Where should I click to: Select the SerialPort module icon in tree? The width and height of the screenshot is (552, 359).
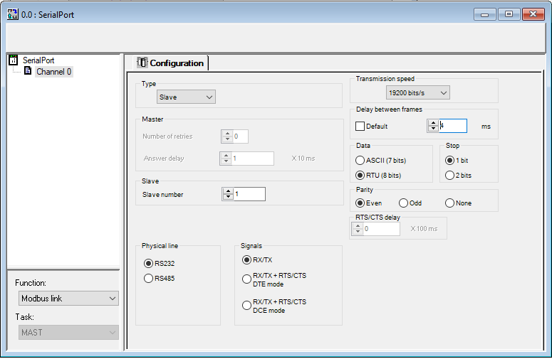tap(14, 60)
